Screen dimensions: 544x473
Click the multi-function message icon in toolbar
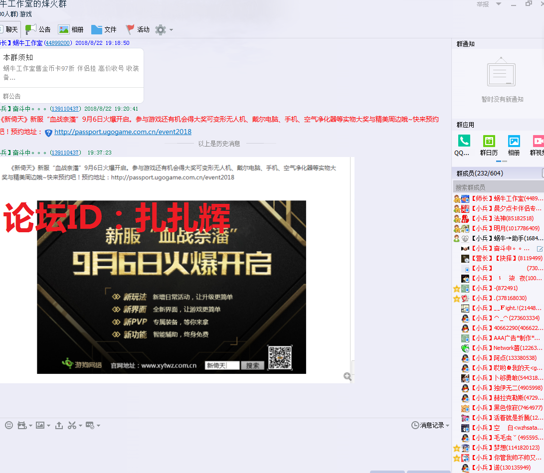tap(90, 425)
